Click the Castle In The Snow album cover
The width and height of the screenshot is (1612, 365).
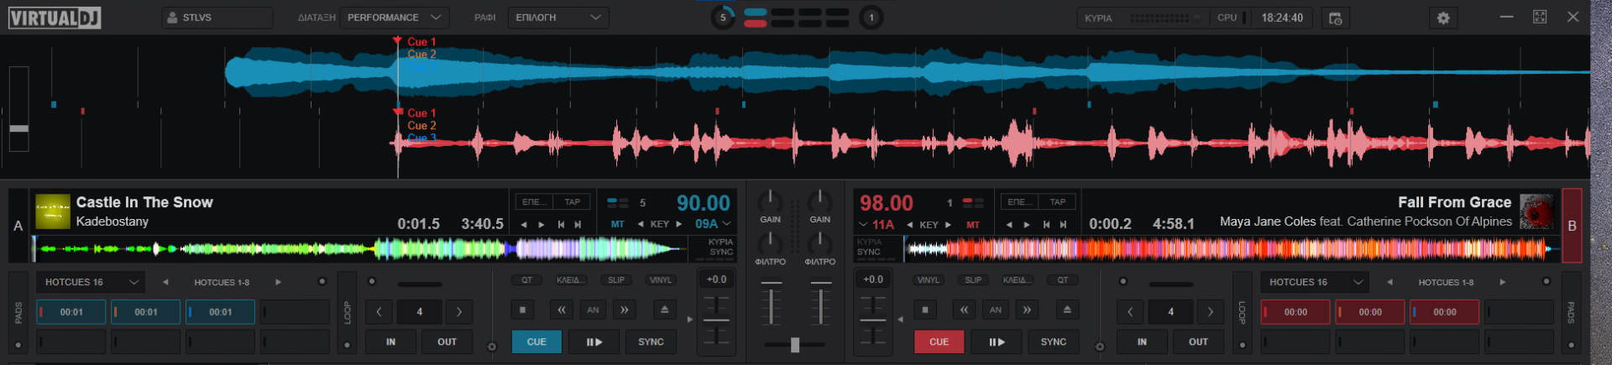pyautogui.click(x=52, y=211)
